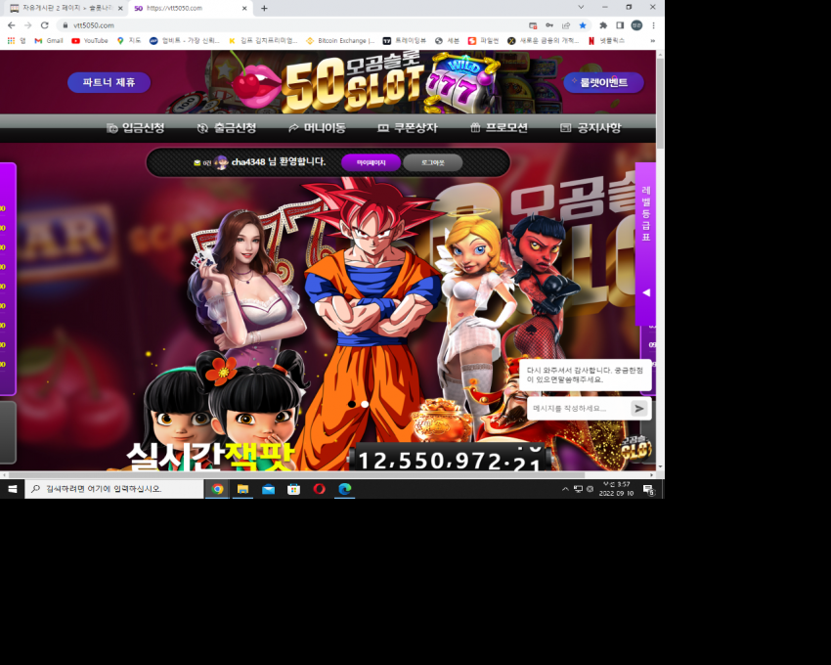Screen dimensions: 831x665
Task: Open the 출금신청 withdrawal menu
Action: coord(227,128)
